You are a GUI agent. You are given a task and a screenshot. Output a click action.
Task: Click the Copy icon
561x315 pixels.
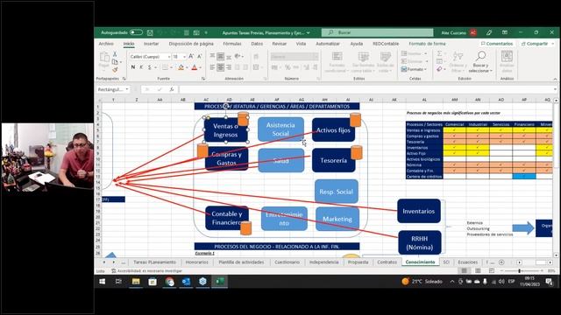click(x=115, y=62)
